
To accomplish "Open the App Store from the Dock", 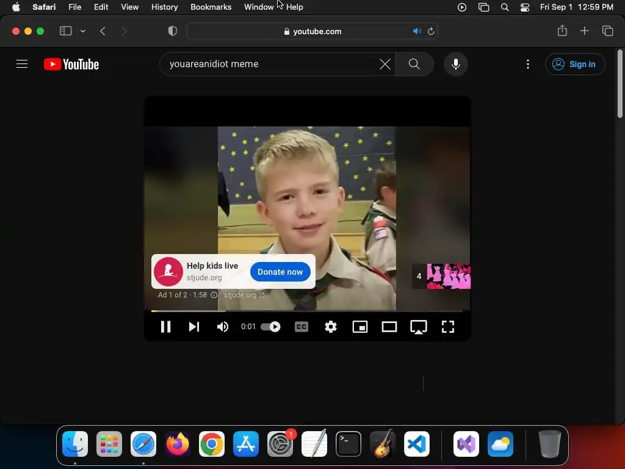I will tap(246, 444).
